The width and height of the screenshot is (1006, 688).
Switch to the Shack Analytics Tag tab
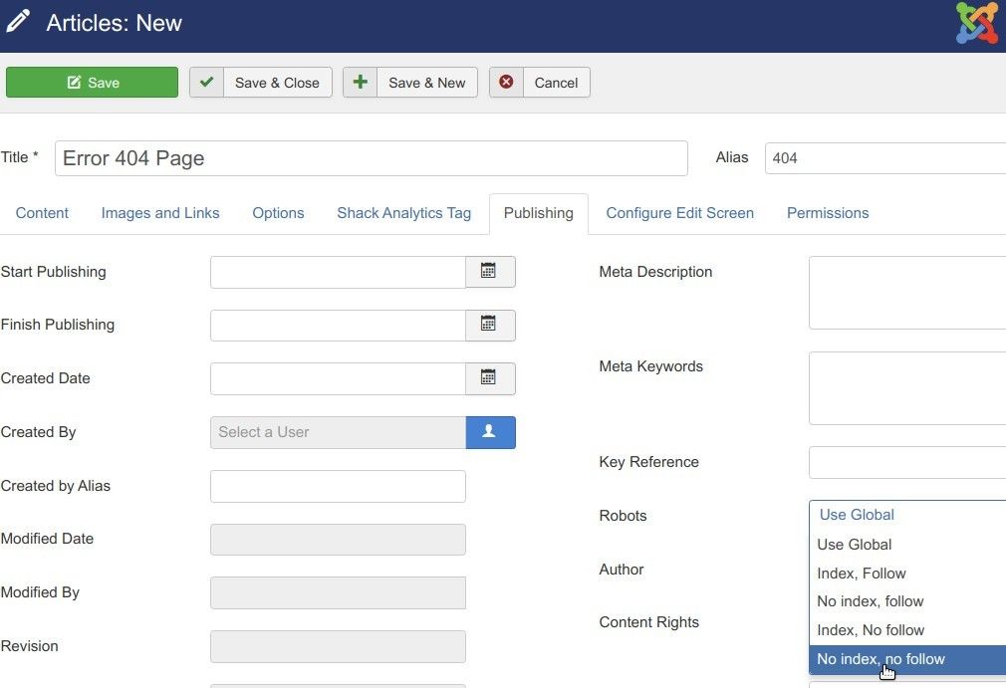(x=403, y=212)
